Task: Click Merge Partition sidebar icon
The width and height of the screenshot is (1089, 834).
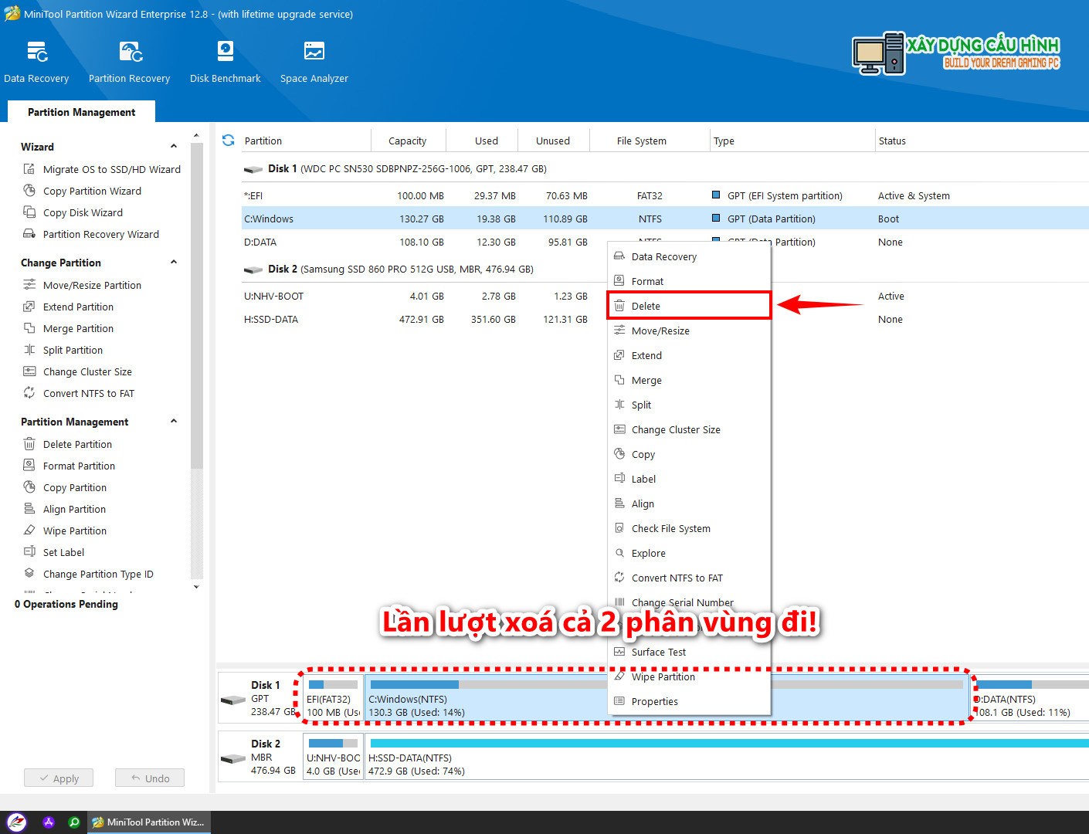Action: [29, 328]
